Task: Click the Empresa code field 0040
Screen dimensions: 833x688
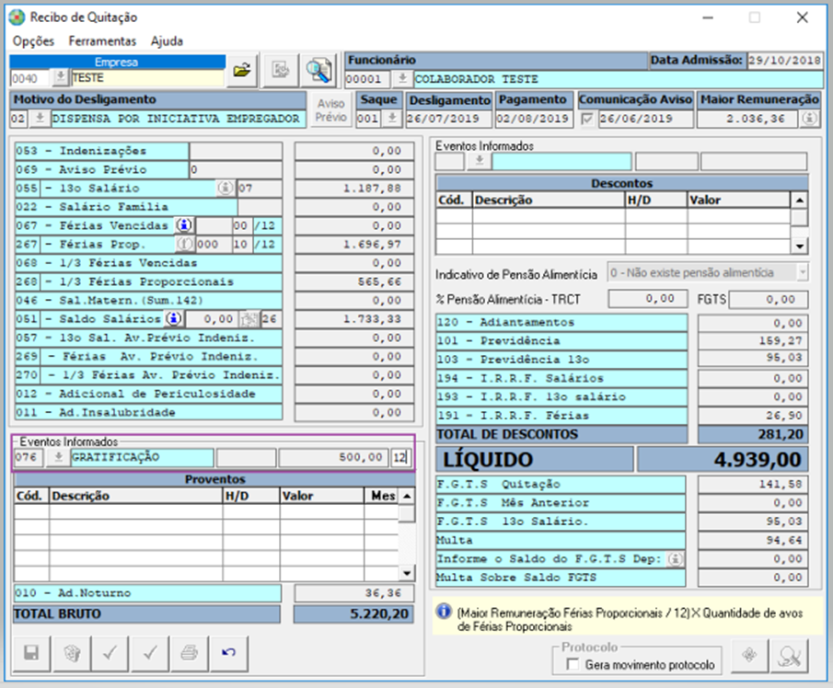Action: (29, 78)
